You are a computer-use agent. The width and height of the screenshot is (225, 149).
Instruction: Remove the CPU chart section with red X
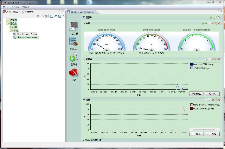(219, 59)
